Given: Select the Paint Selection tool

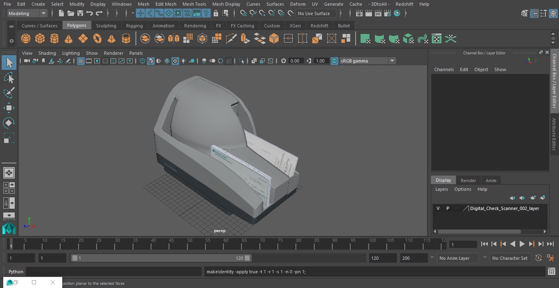Looking at the screenshot, I should 9,93.
